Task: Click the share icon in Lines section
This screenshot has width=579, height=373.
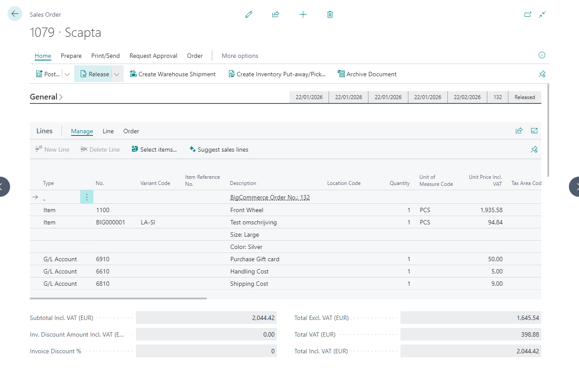Action: (519, 131)
